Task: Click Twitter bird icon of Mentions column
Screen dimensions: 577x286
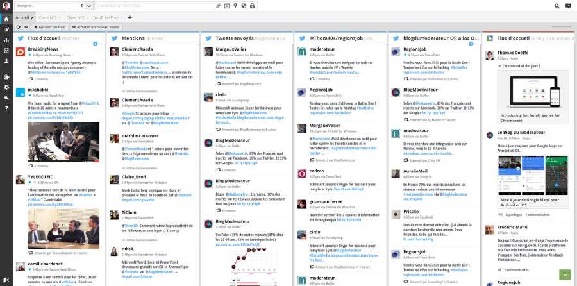Action: tap(115, 38)
